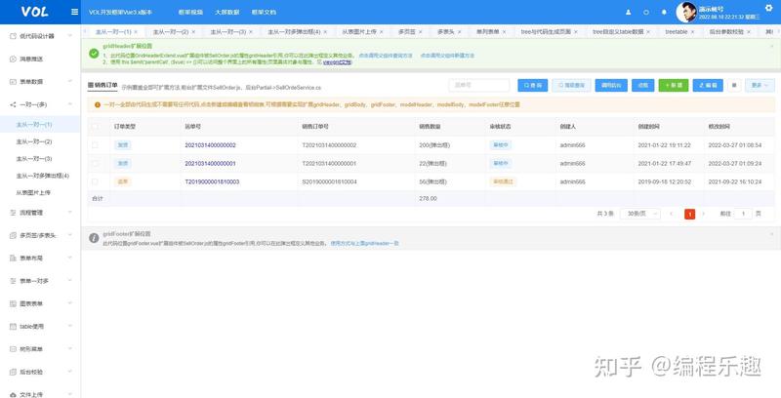The width and height of the screenshot is (781, 398).
Task: Click the green success check icon
Action: click(x=94, y=54)
